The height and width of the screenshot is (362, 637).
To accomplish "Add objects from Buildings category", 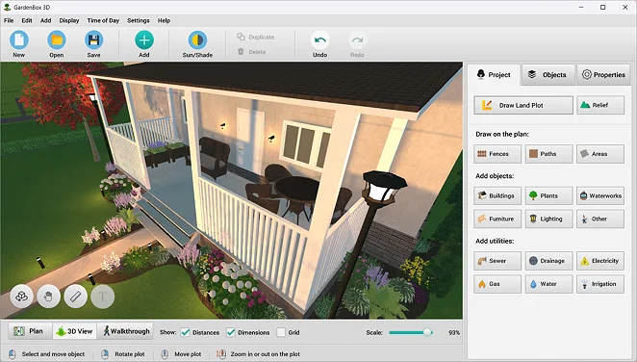I will click(497, 195).
